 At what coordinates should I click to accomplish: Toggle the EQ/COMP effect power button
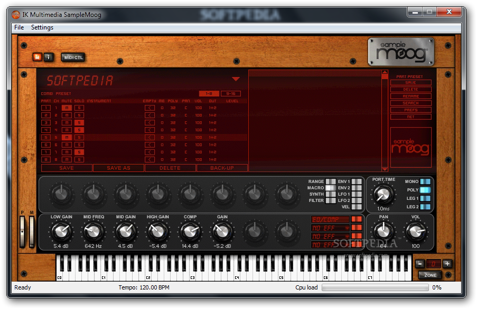point(357,219)
